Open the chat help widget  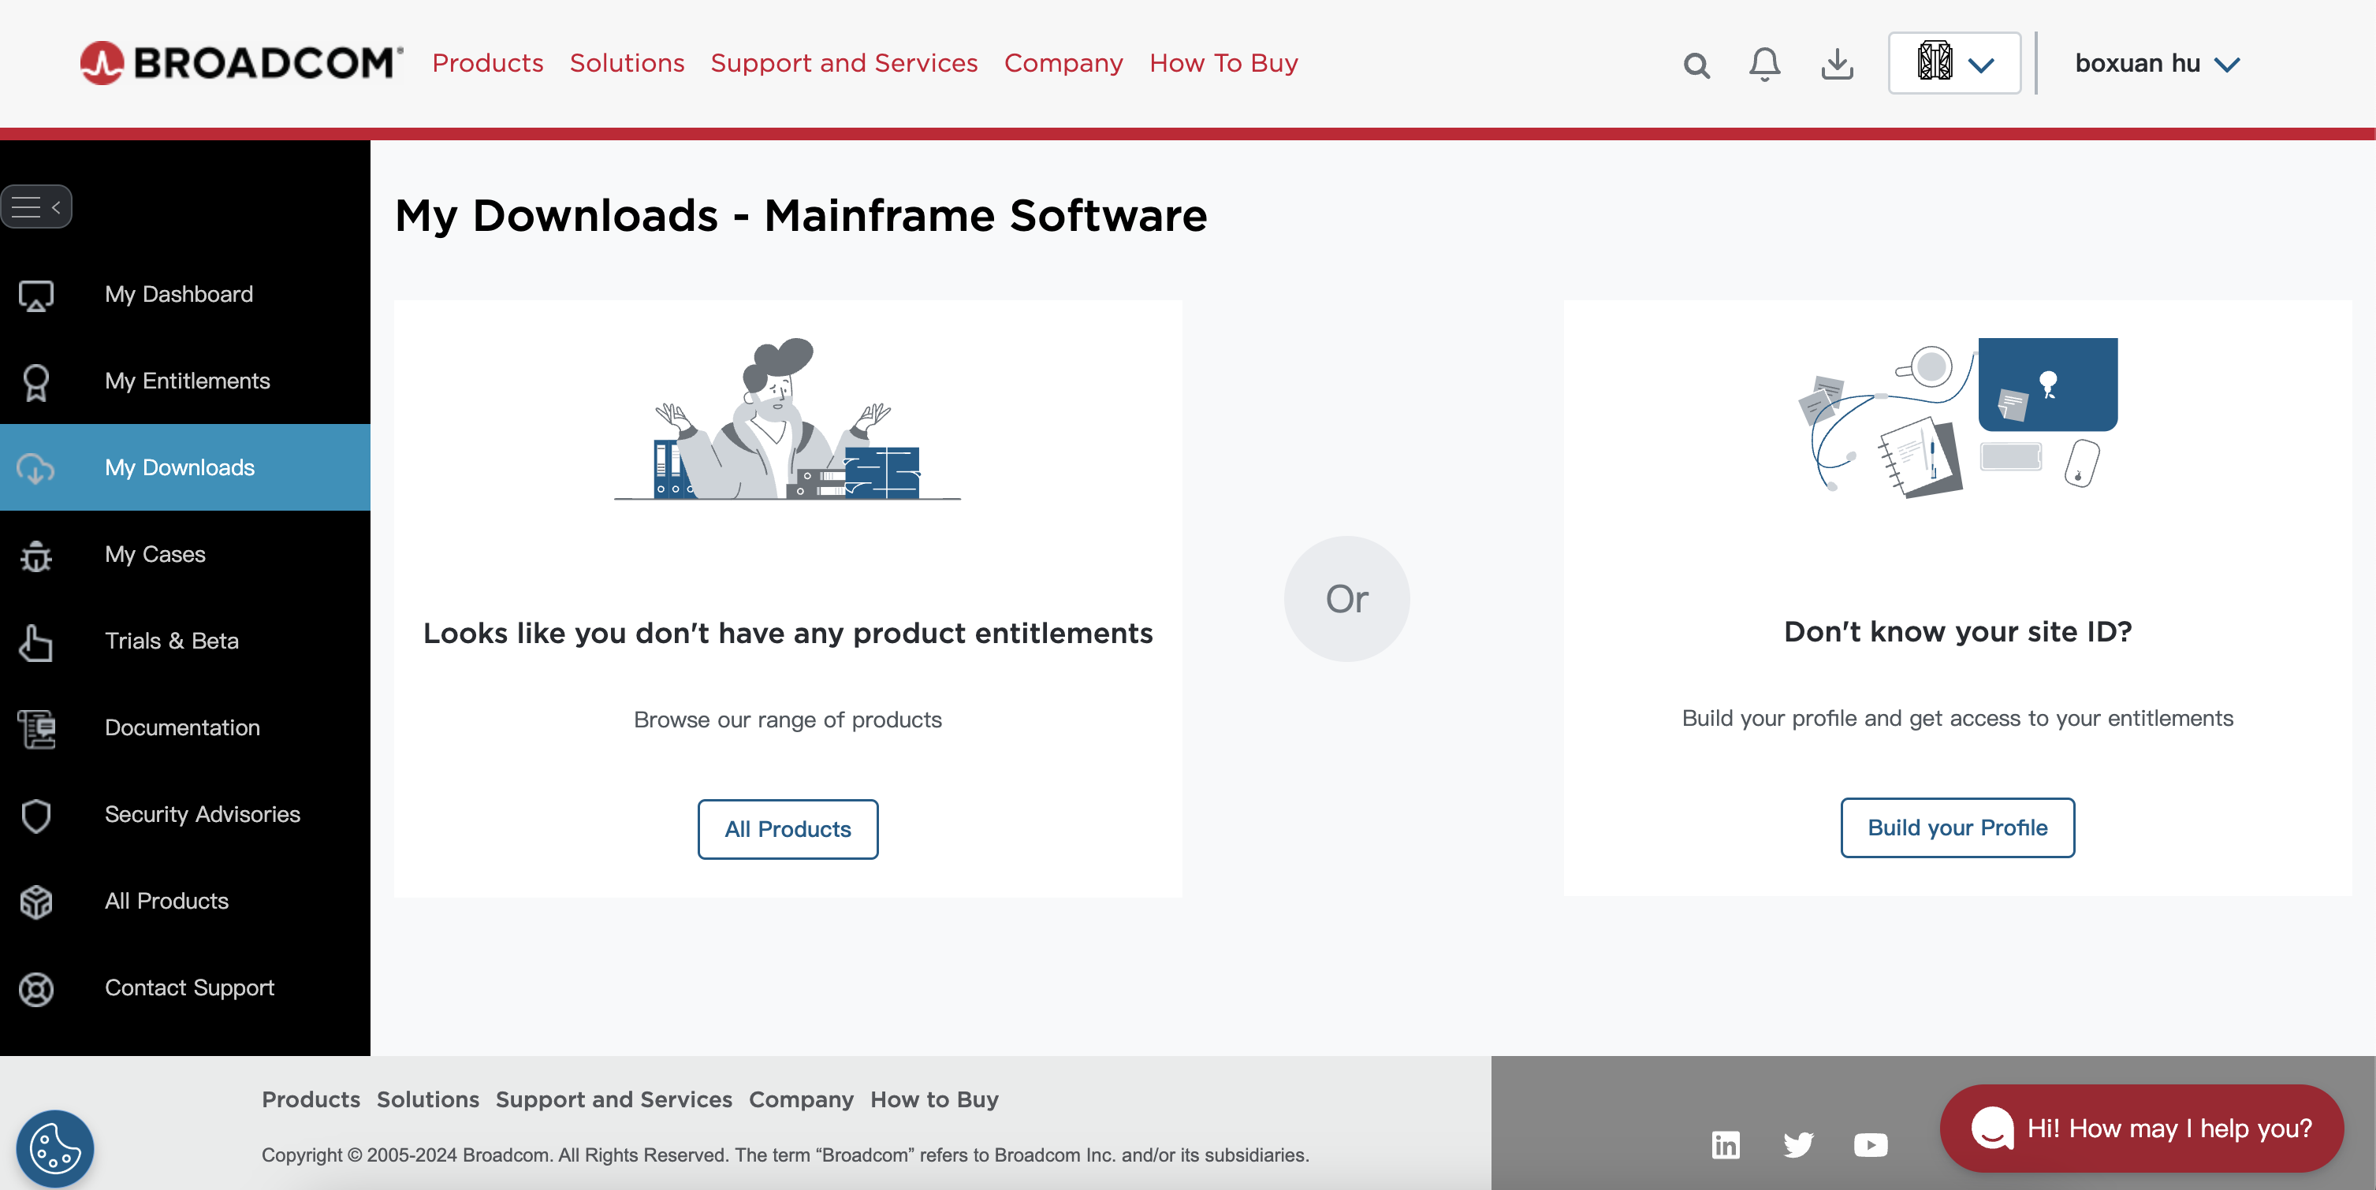(x=2141, y=1127)
